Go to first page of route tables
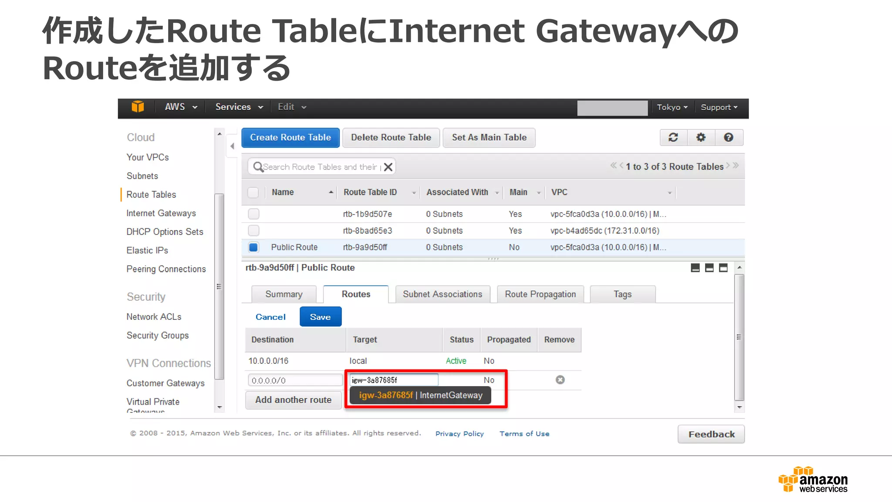Screen dimensions: 892x502 pos(613,166)
